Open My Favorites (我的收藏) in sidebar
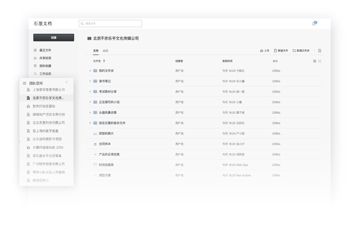This screenshot has height=233, width=350. (x=45, y=66)
